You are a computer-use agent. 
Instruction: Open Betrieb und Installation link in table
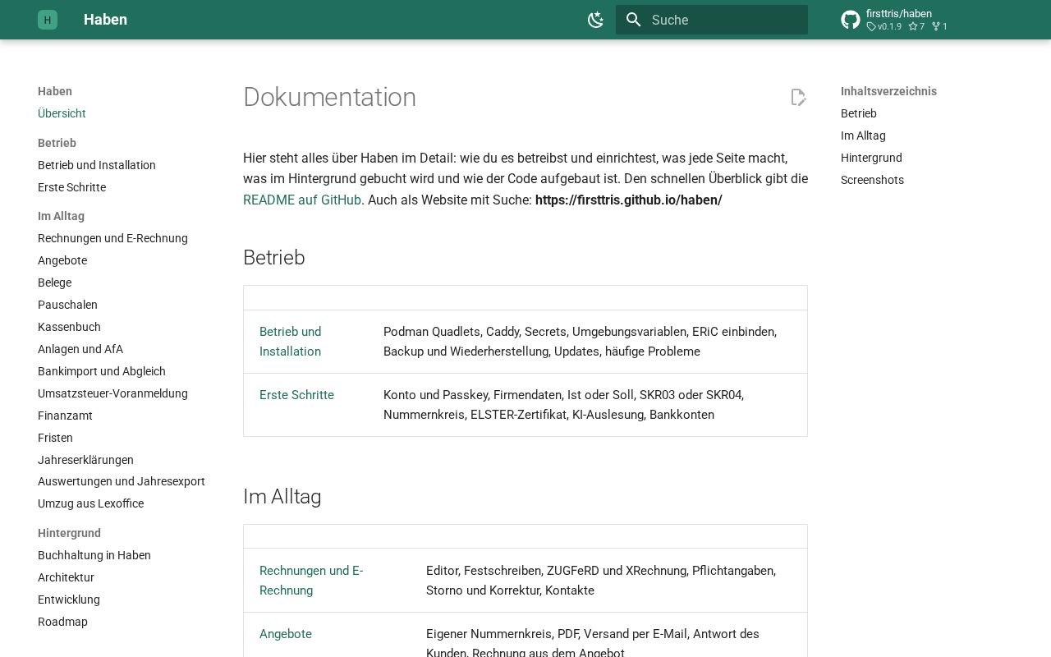291,342
